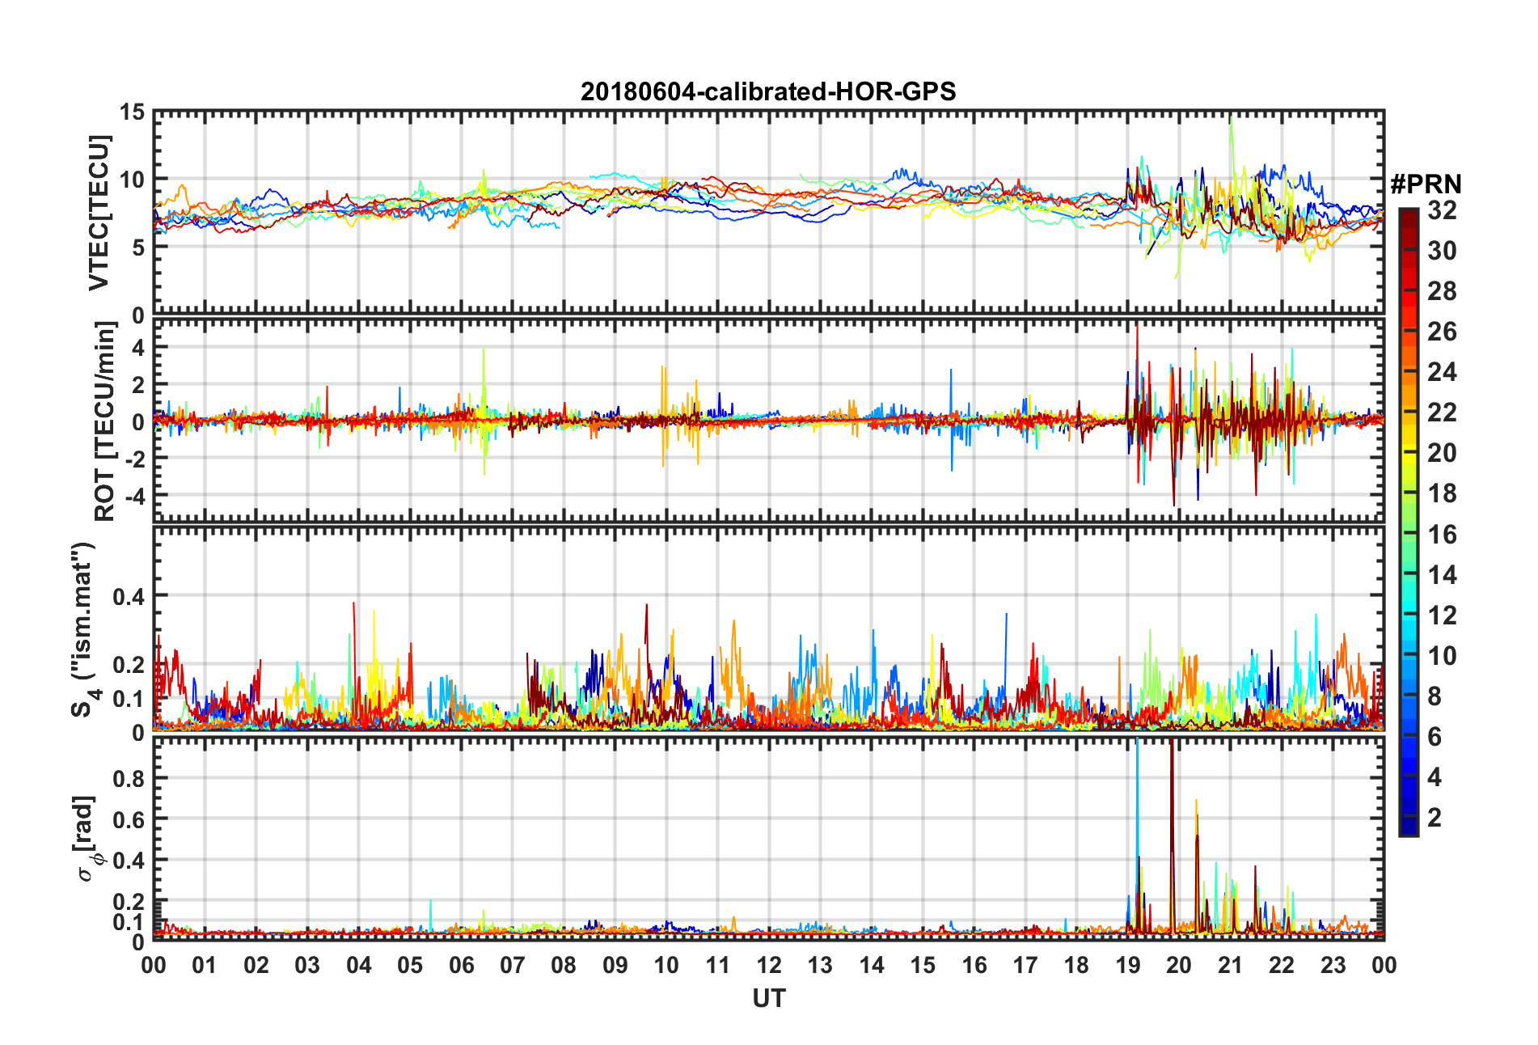This screenshot has width=1538, height=1045.
Task: Select the UT axis hour label "21"
Action: tap(1231, 965)
